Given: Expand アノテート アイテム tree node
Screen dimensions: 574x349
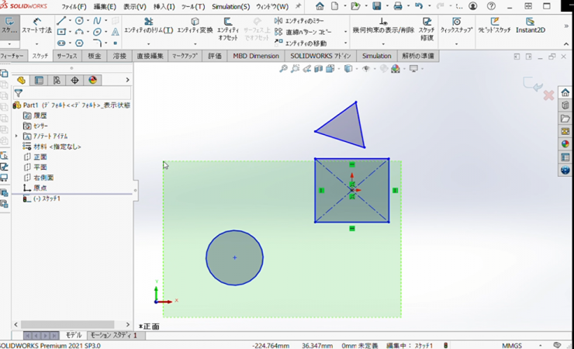Looking at the screenshot, I should point(16,136).
